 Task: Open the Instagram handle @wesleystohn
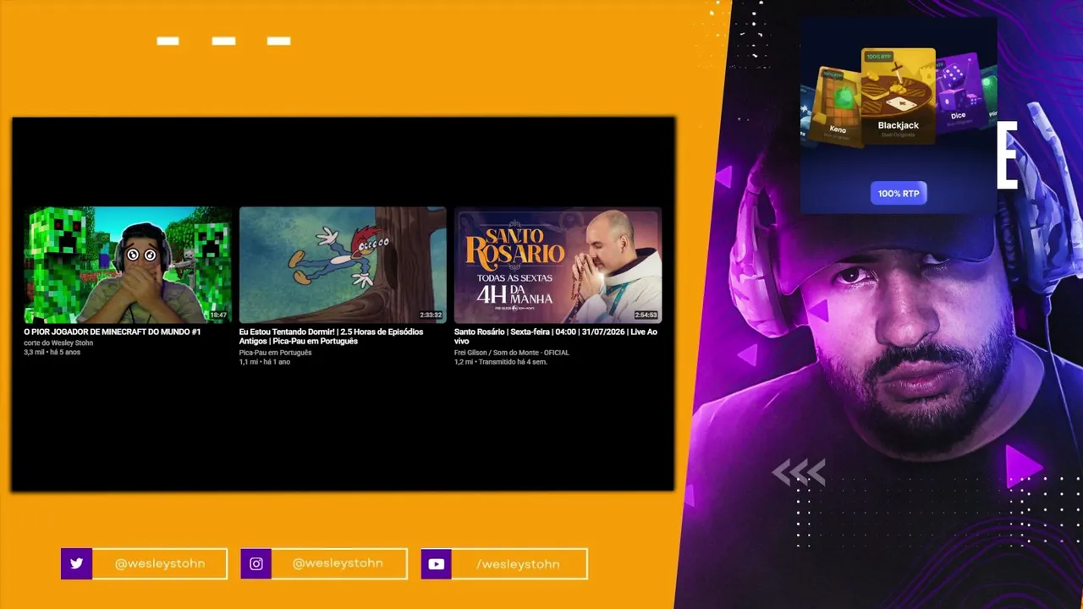338,563
